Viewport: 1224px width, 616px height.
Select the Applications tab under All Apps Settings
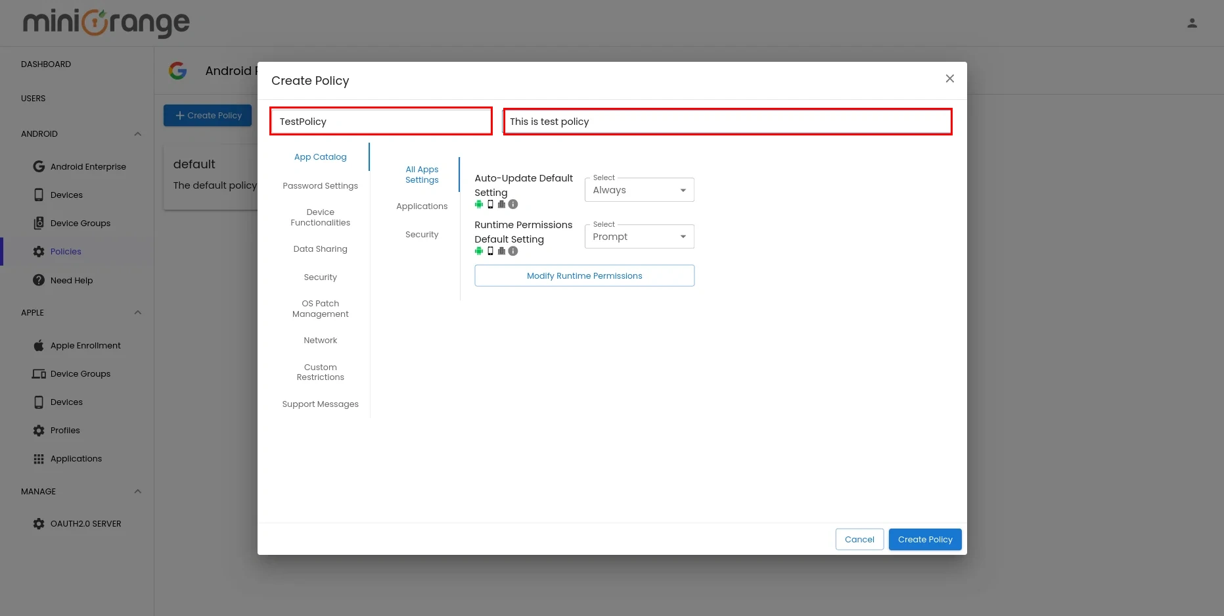pos(421,206)
